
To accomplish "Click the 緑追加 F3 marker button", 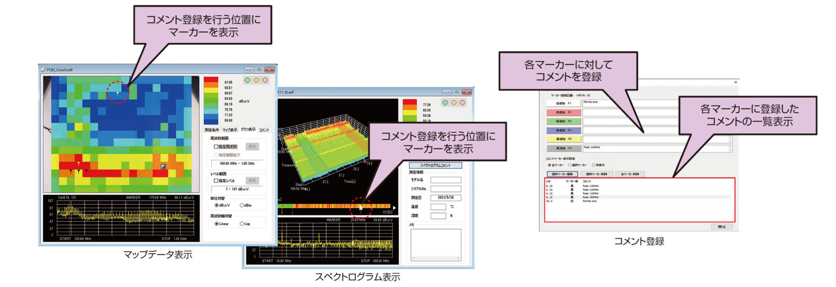I will pyautogui.click(x=563, y=122).
